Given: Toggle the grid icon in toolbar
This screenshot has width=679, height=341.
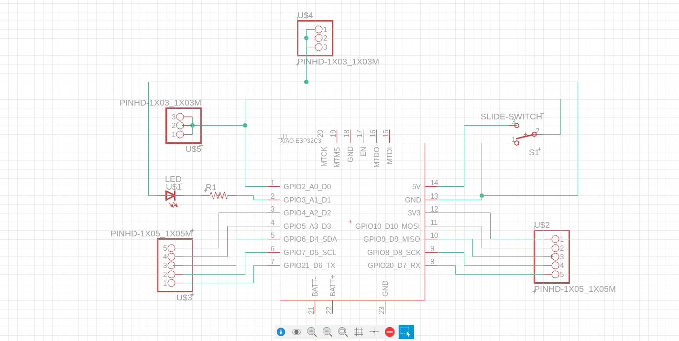Looking at the screenshot, I should [x=359, y=332].
